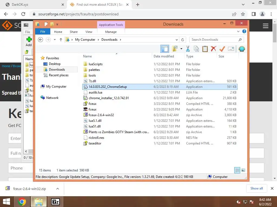
Task: Select Network in navigation pane
Action: pos(52,98)
